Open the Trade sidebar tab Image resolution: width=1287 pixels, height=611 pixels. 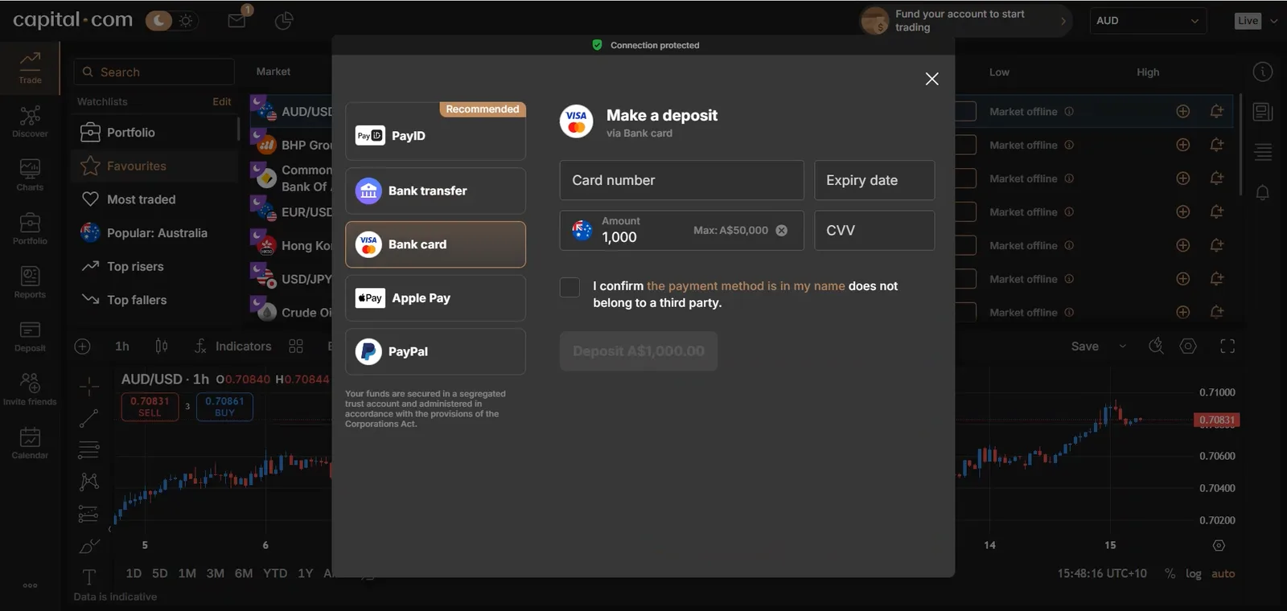[x=30, y=68]
